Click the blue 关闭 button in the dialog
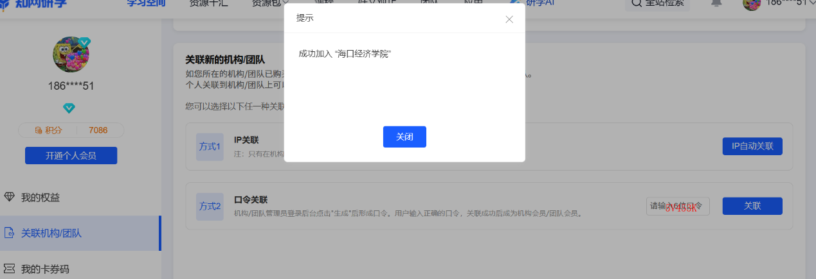The width and height of the screenshot is (816, 279). point(404,137)
